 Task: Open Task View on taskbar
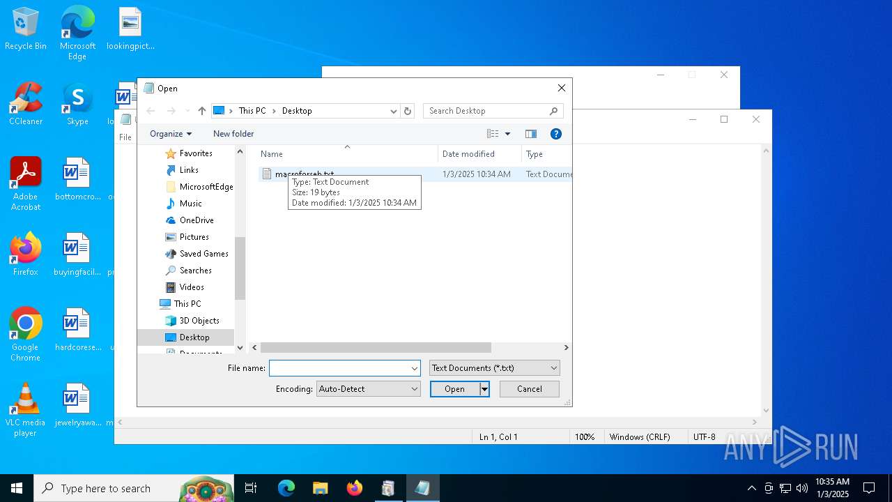click(x=251, y=488)
